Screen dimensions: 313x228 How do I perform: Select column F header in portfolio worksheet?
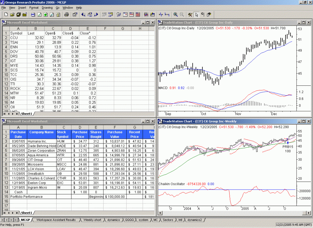coord(115,127)
